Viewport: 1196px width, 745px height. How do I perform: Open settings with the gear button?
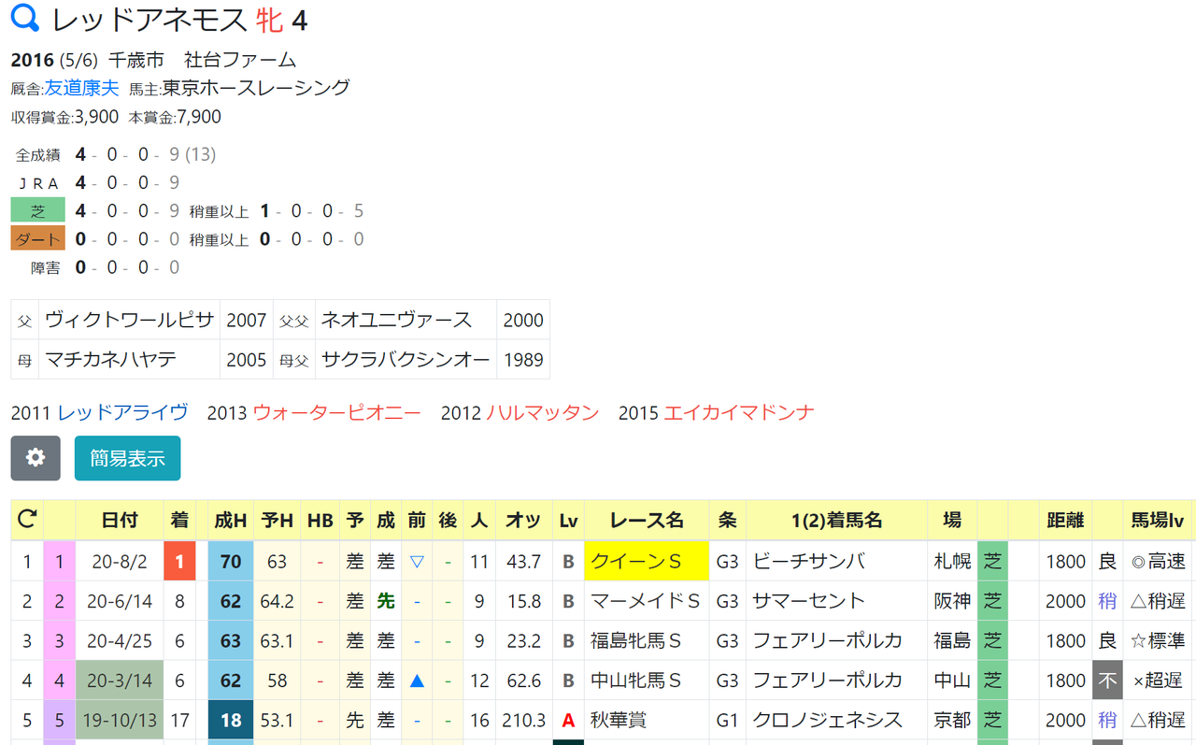(x=36, y=458)
